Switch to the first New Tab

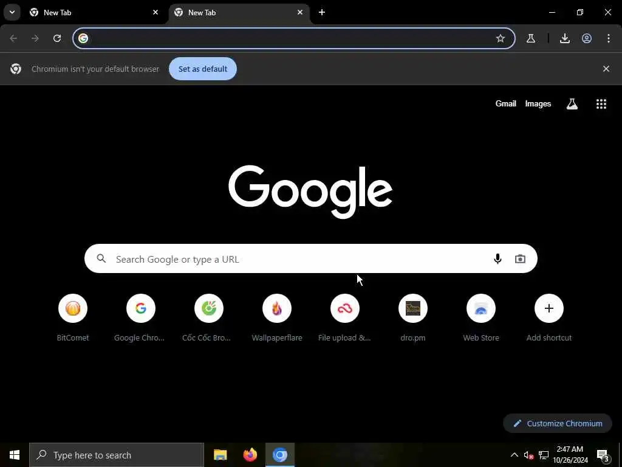94,12
